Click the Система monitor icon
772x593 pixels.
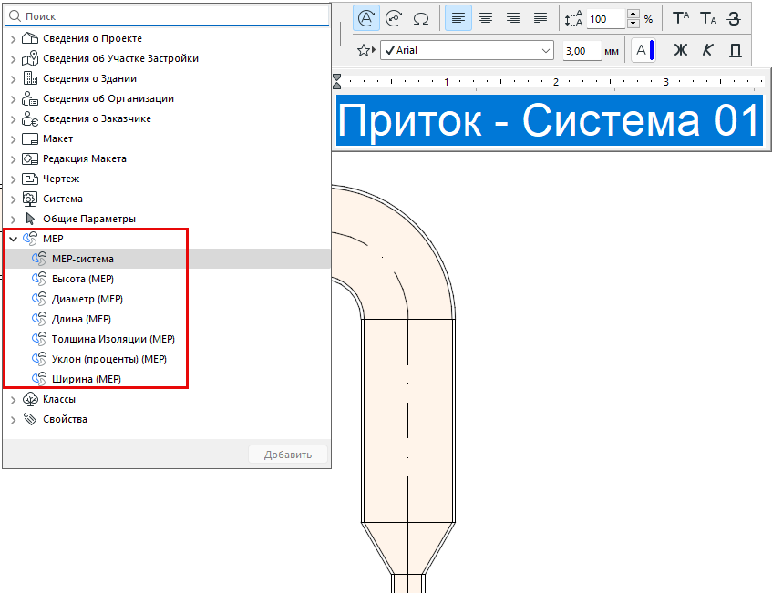(30, 199)
